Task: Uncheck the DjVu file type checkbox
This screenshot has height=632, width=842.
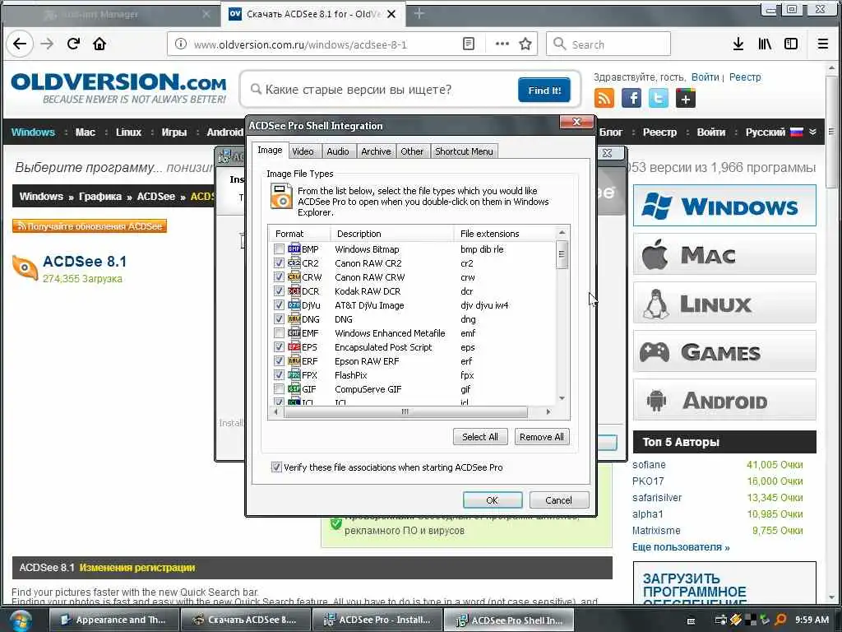Action: [x=279, y=304]
